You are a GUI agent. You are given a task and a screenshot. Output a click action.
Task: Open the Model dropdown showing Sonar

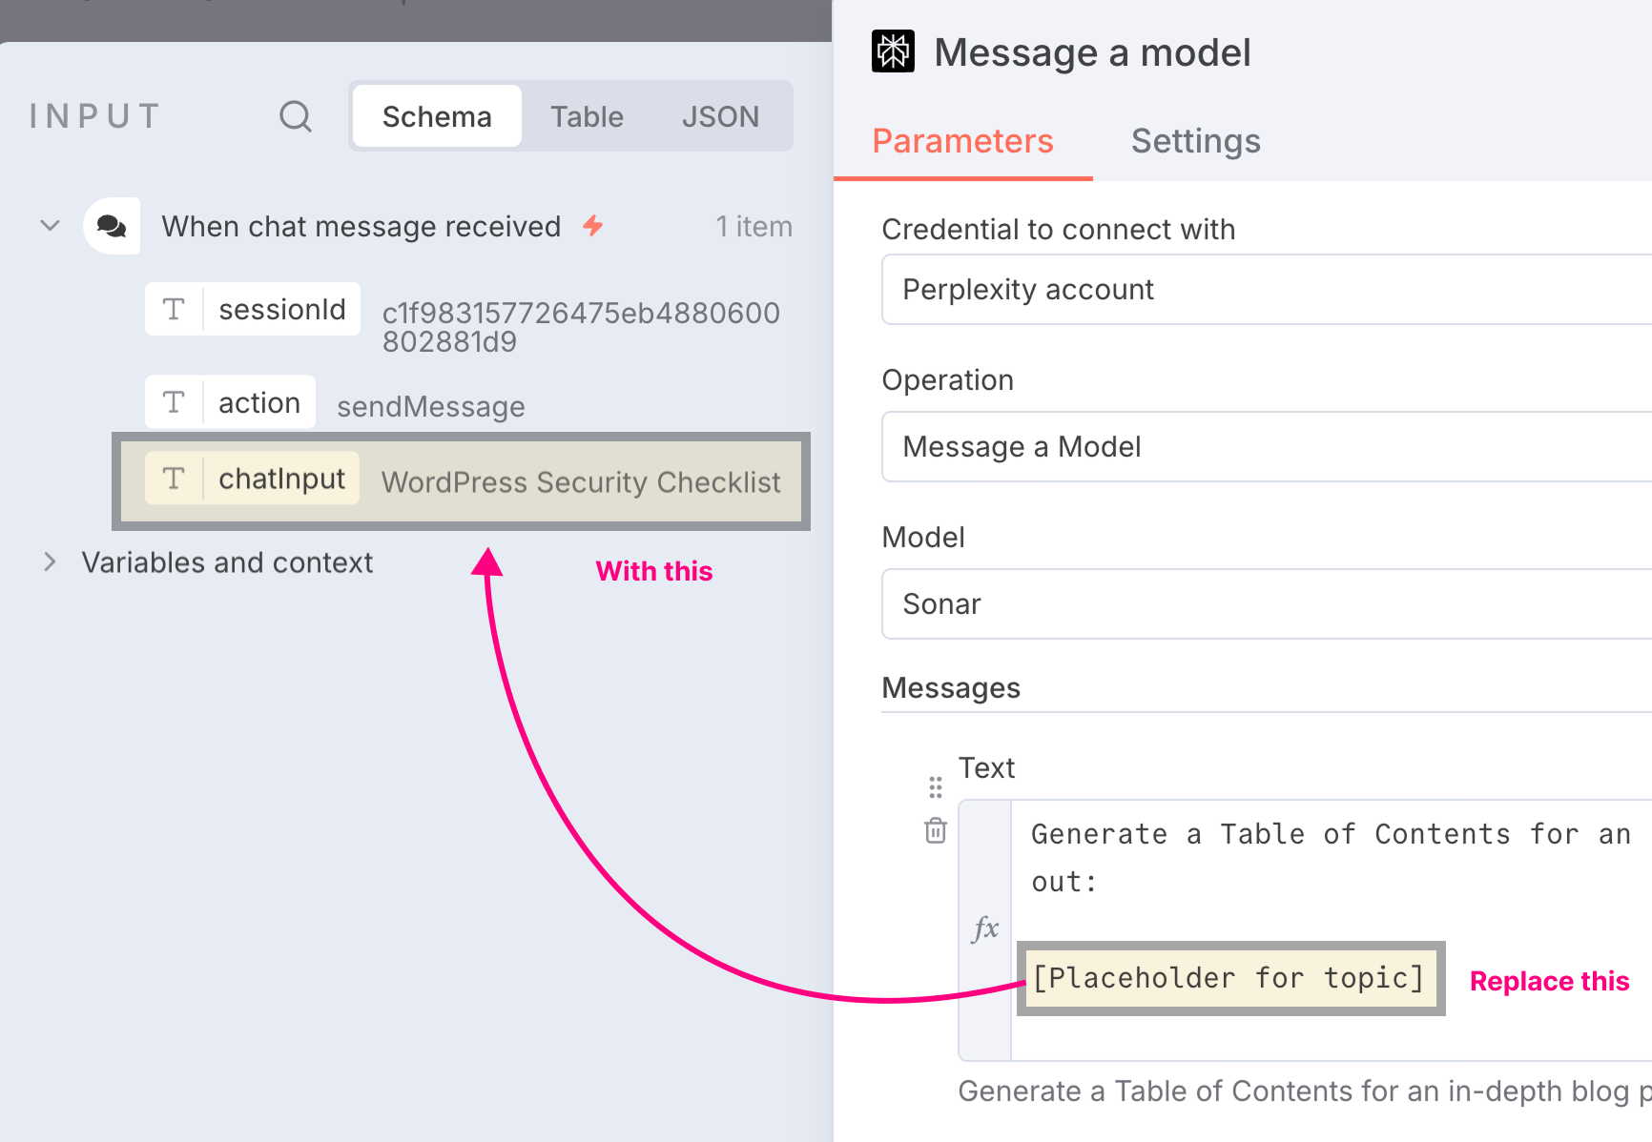[1267, 603]
